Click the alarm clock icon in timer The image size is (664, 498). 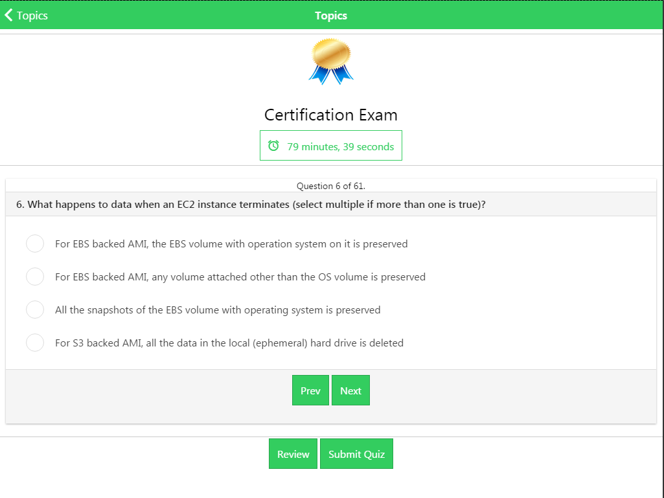coord(273,146)
